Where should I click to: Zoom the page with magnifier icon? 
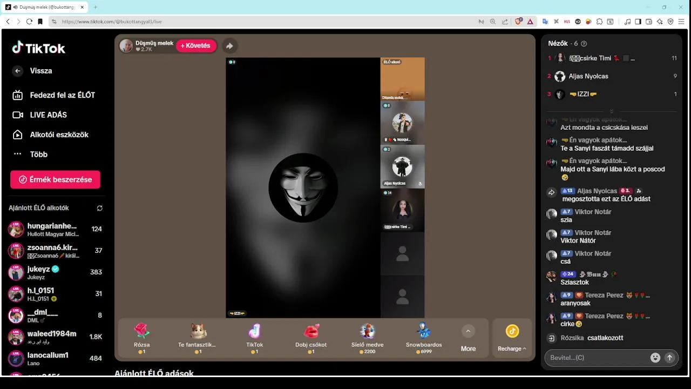(x=493, y=22)
